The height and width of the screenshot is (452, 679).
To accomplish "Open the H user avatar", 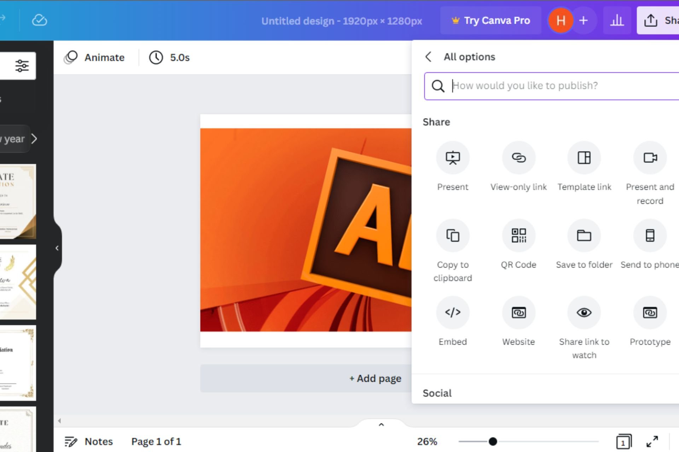I will (x=561, y=20).
